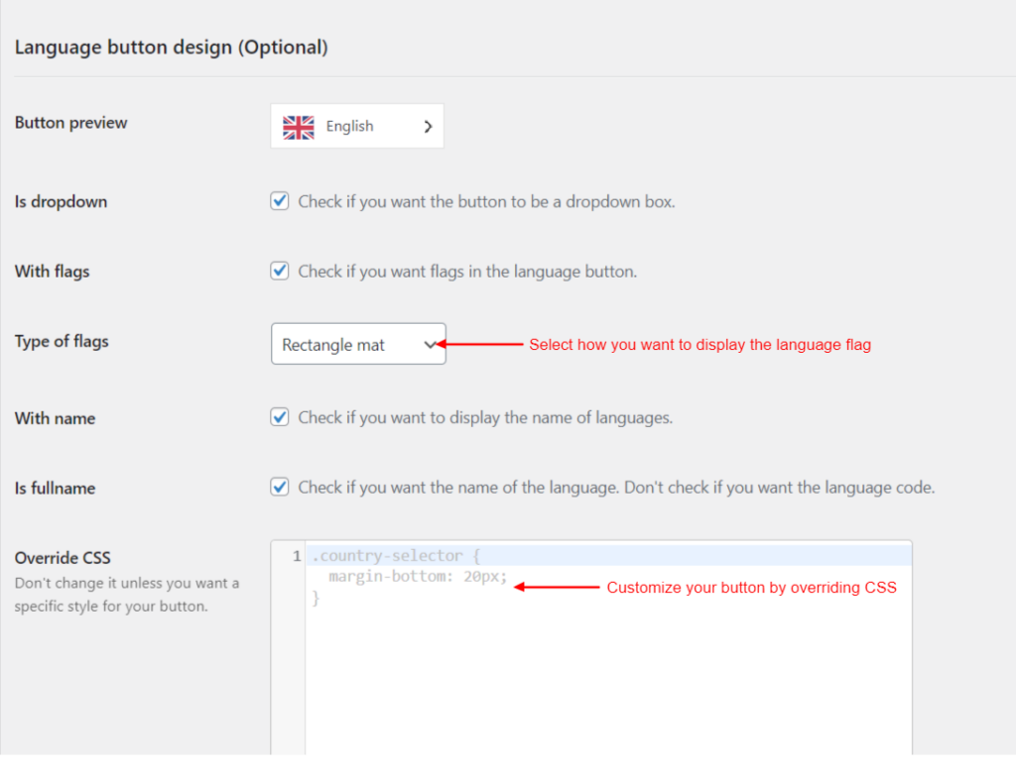Disable the With flags option
1016x778 pixels.
(279, 270)
